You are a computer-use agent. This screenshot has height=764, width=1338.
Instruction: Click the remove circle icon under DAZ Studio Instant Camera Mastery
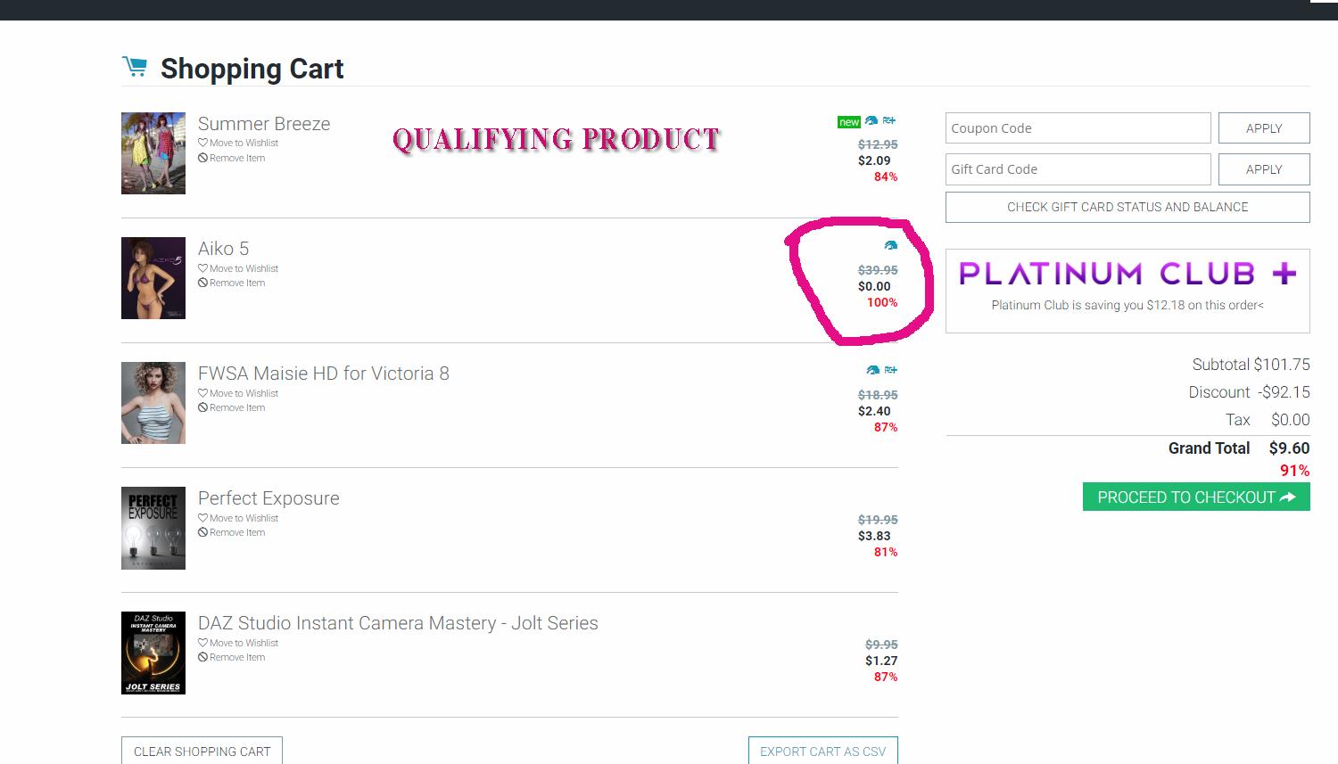[202, 657]
